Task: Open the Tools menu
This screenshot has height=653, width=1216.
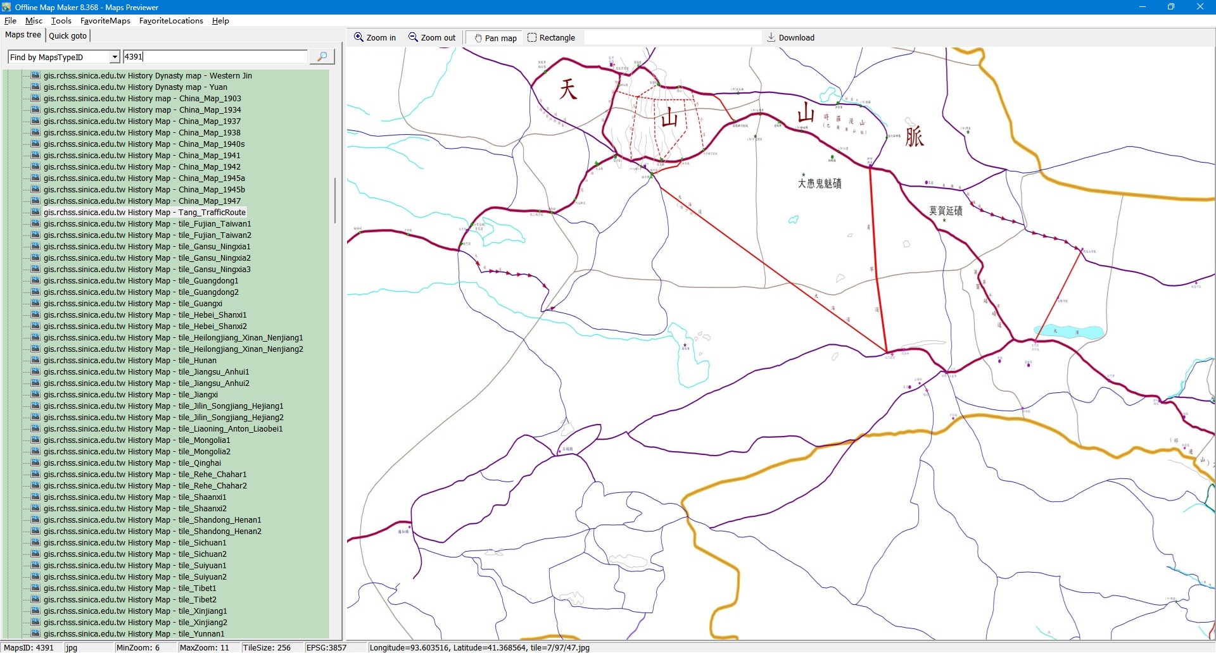Action: pos(61,21)
